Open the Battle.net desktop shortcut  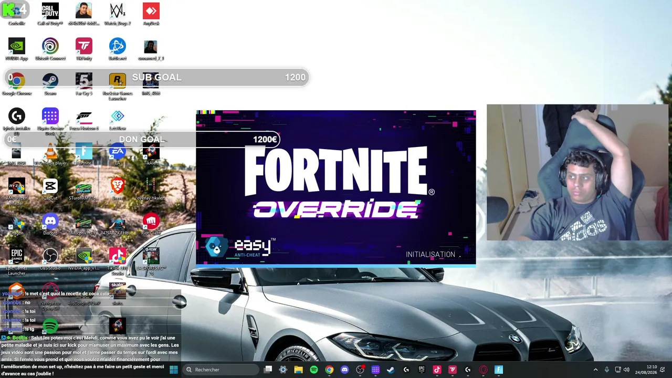[x=117, y=49]
